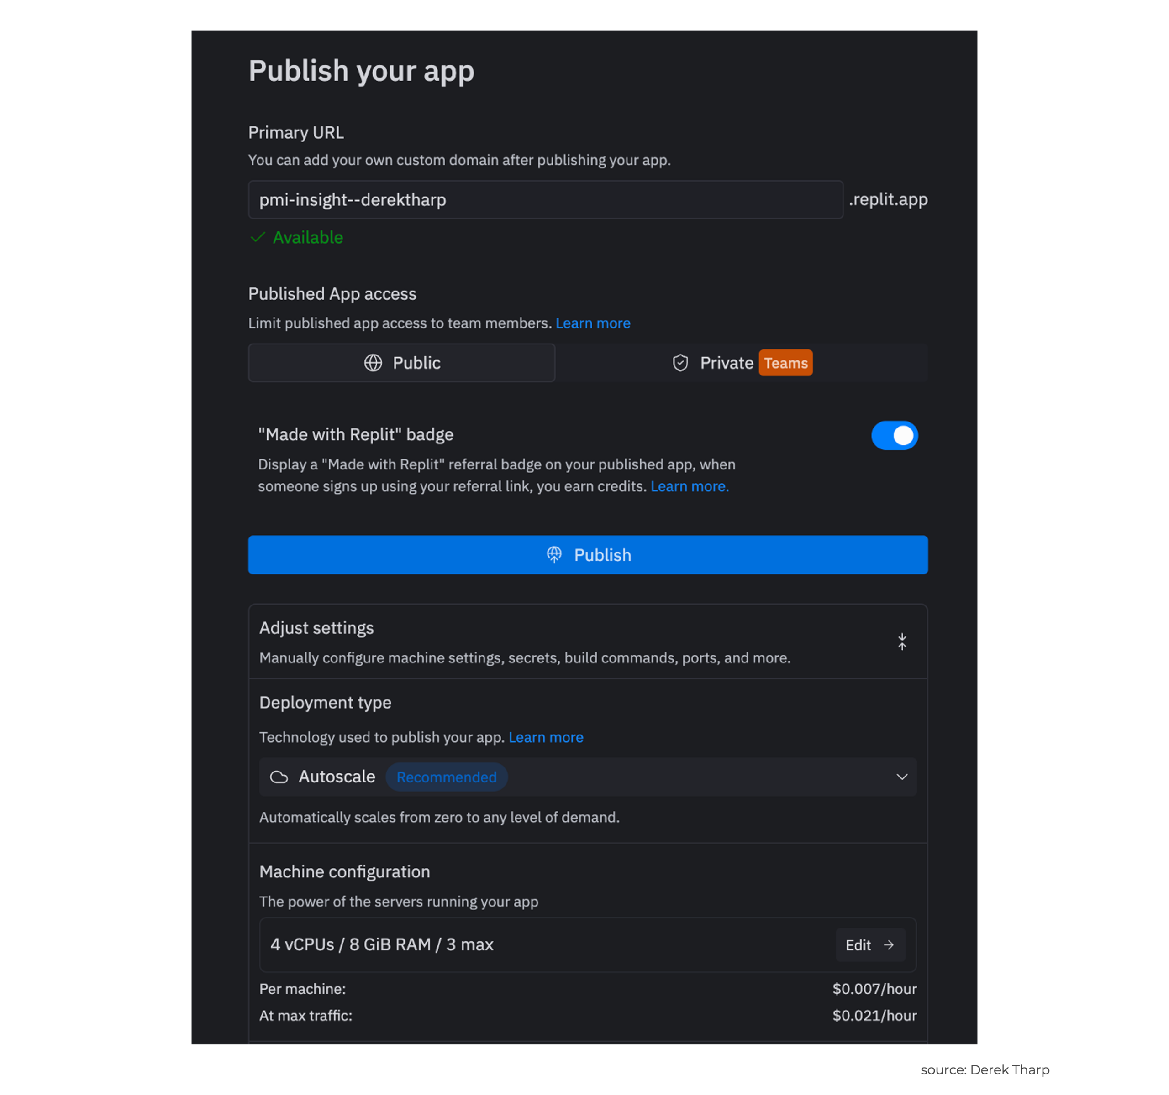Edit the machine configuration
Screen dimensions: 1169x1095
870,944
